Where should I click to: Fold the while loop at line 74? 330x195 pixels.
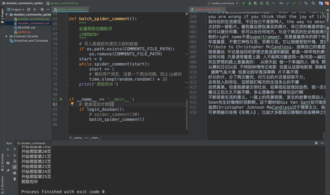pyautogui.click(x=67, y=64)
